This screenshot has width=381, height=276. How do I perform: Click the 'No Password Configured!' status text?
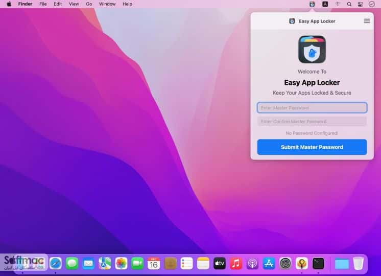pos(312,133)
